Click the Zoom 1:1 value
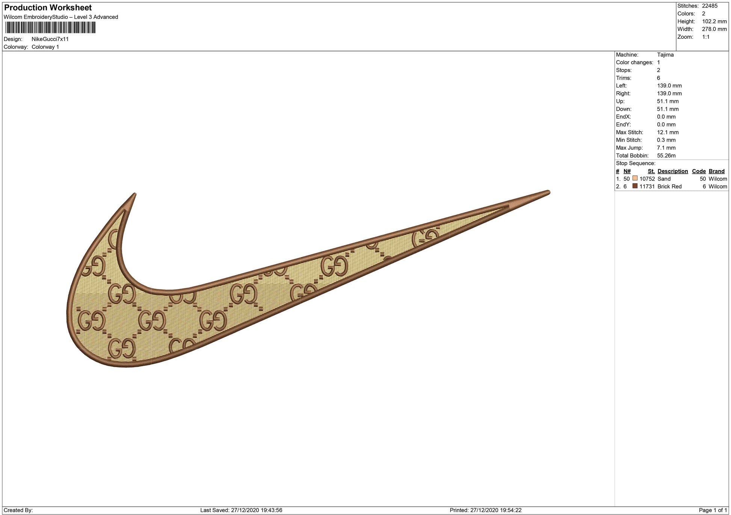This screenshot has width=731, height=515. (x=706, y=37)
